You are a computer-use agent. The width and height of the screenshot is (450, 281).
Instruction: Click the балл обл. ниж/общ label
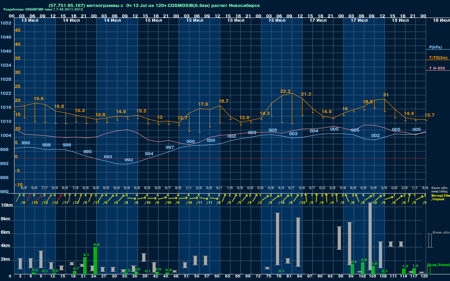(439, 190)
